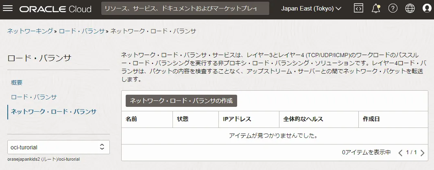The height and width of the screenshot is (170, 434).
Task: Open the oci-turorial compartment dropdown
Action: [x=59, y=147]
